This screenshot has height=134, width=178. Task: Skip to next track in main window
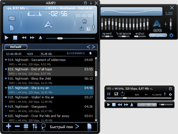point(32,38)
